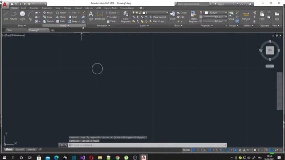The height and width of the screenshot is (160, 285).
Task: Open Layer Properties manager
Action: coord(126,17)
